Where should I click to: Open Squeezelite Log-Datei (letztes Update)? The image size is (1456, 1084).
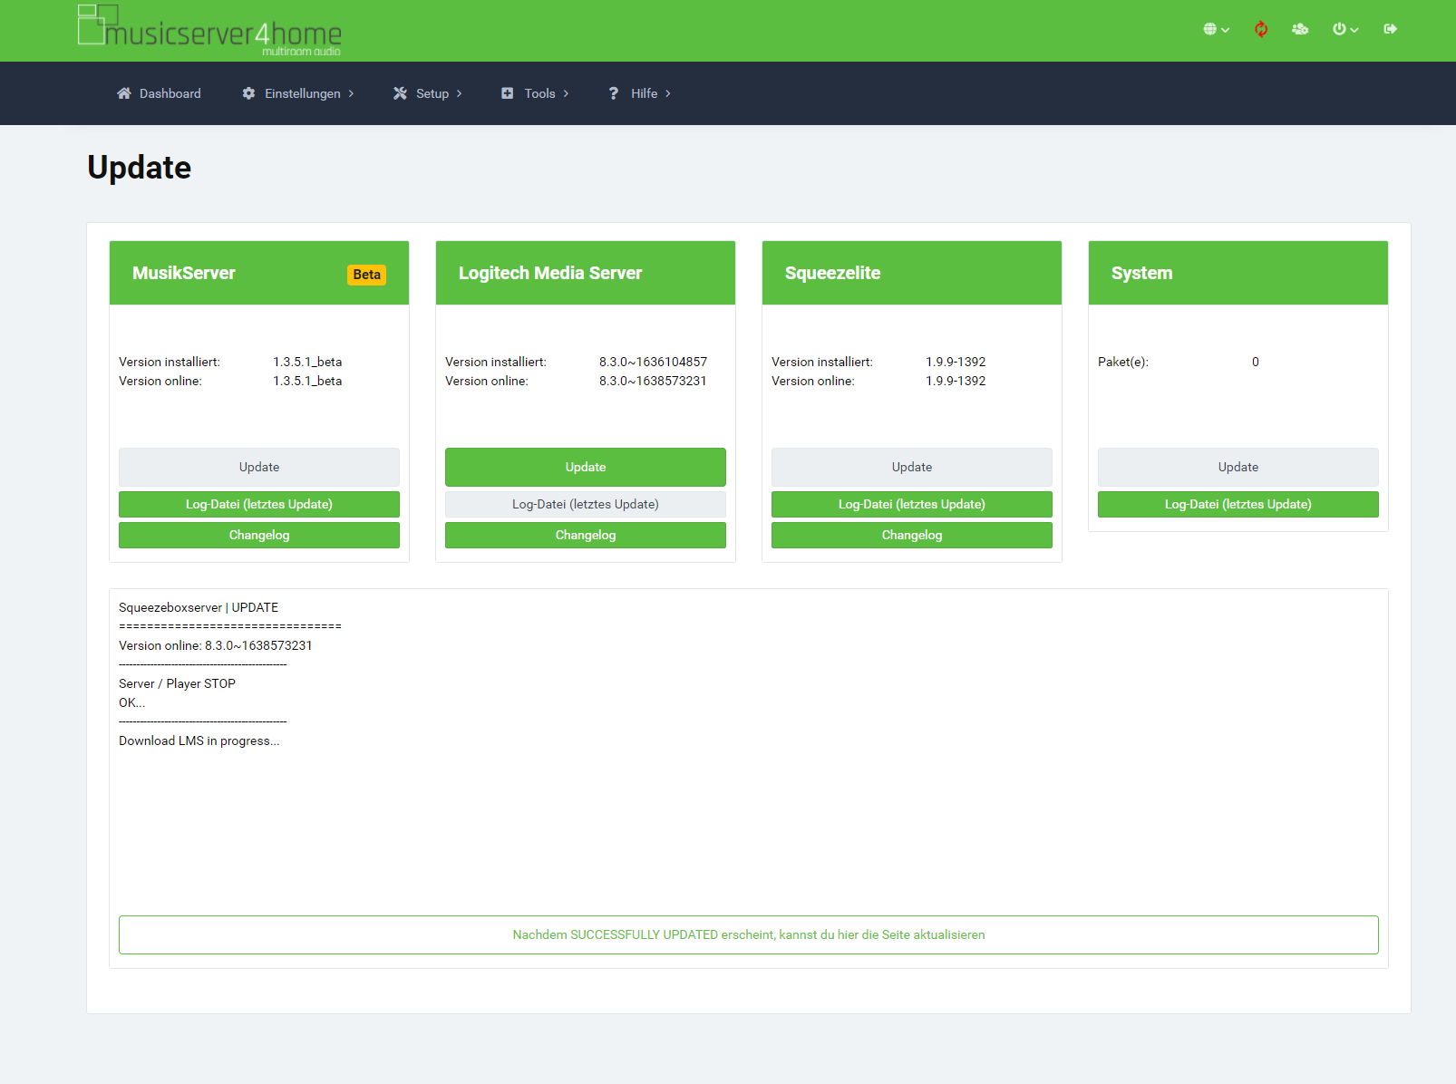point(912,504)
